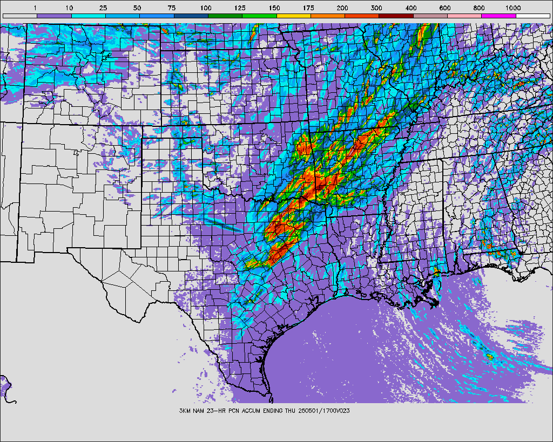Click the legend label 200
The height and width of the screenshot is (442, 553).
[342, 8]
